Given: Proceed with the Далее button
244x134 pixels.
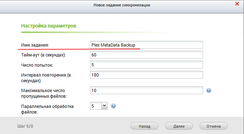Looking at the screenshot, I should [179, 126].
